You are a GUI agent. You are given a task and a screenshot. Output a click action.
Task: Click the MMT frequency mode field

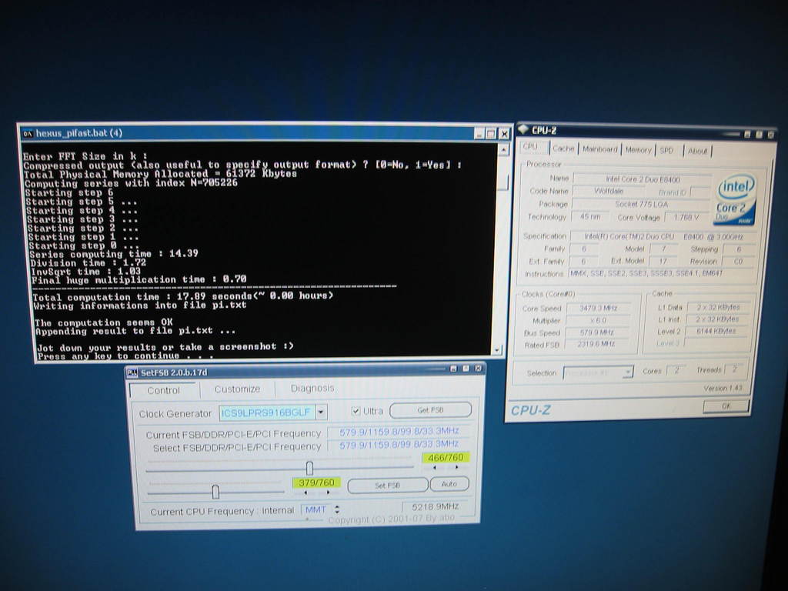(x=316, y=509)
